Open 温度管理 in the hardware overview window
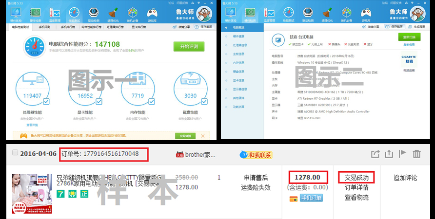The image size is (435, 219). tap(269, 15)
